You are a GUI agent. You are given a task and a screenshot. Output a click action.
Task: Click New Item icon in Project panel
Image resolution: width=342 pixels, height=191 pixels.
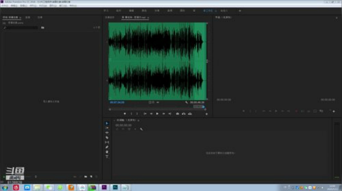point(91,177)
